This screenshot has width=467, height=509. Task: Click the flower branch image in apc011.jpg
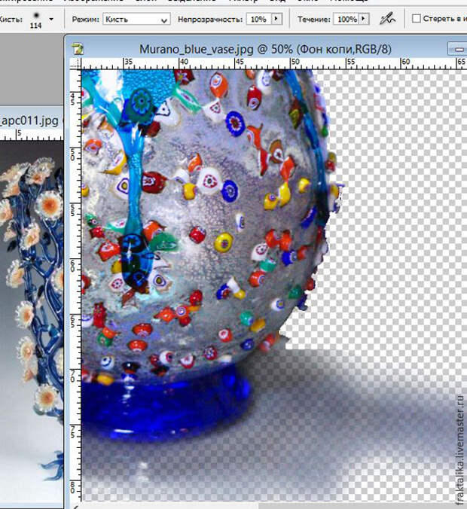(30, 301)
